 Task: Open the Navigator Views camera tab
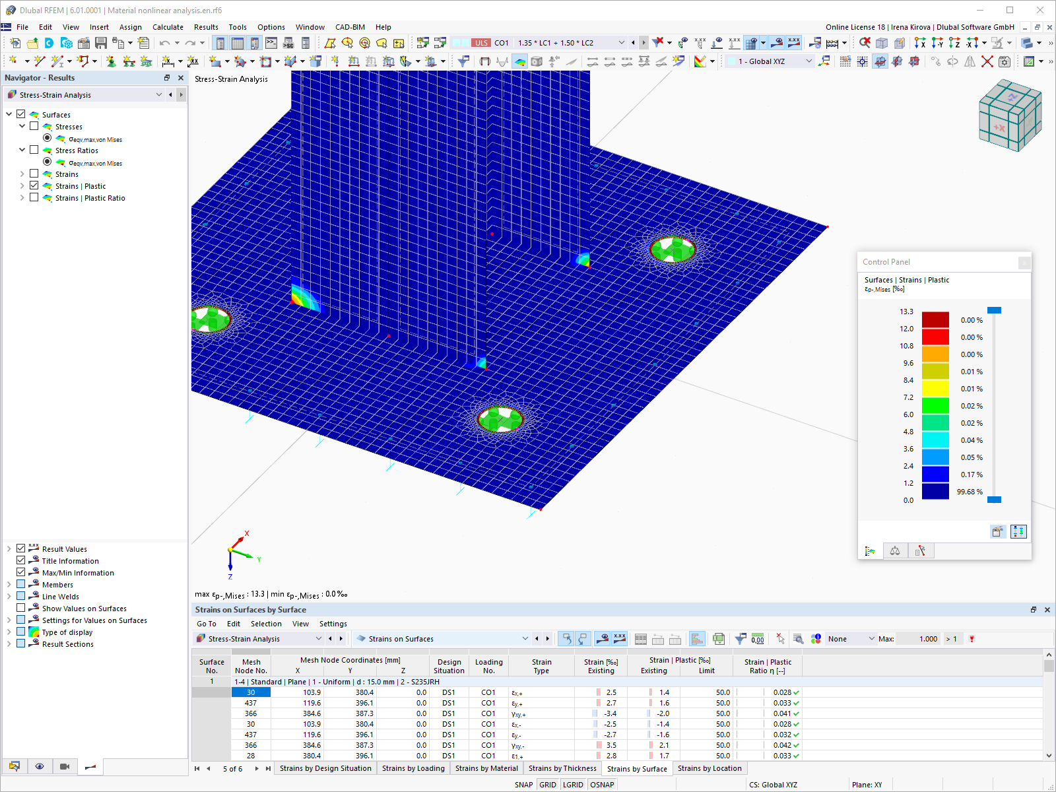65,766
